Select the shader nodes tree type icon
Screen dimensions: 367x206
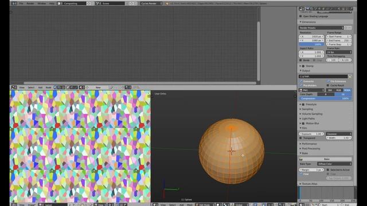point(56,88)
